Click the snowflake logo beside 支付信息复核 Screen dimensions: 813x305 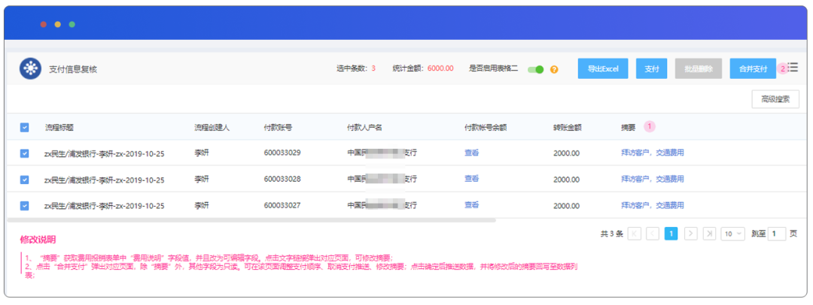30,69
